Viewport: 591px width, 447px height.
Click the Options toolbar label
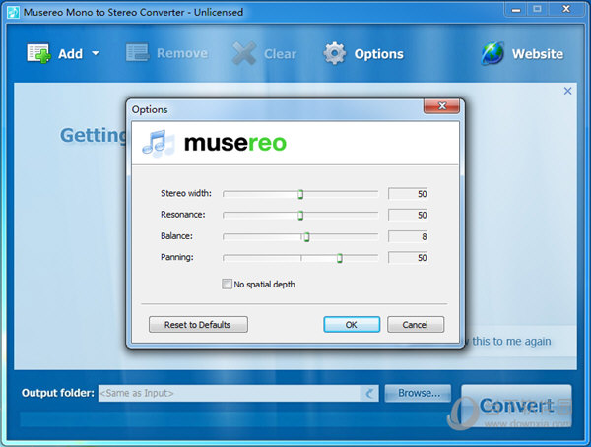coord(379,54)
